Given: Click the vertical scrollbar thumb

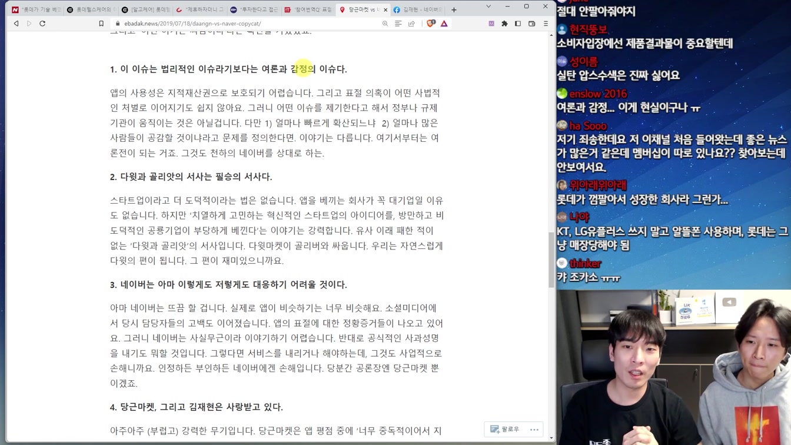Looking at the screenshot, I should tap(551, 260).
